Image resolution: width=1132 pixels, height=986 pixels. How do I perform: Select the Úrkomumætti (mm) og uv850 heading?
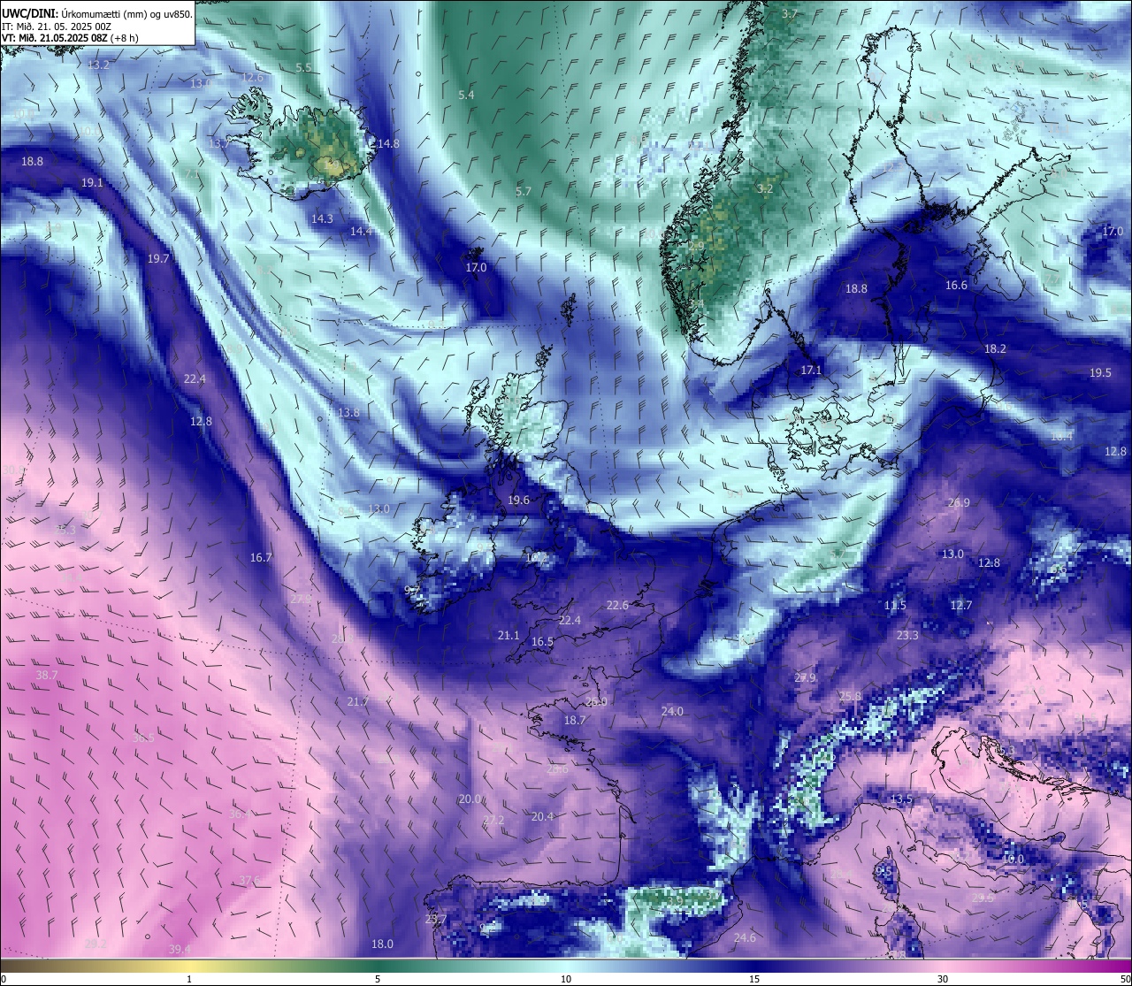pyautogui.click(x=127, y=14)
